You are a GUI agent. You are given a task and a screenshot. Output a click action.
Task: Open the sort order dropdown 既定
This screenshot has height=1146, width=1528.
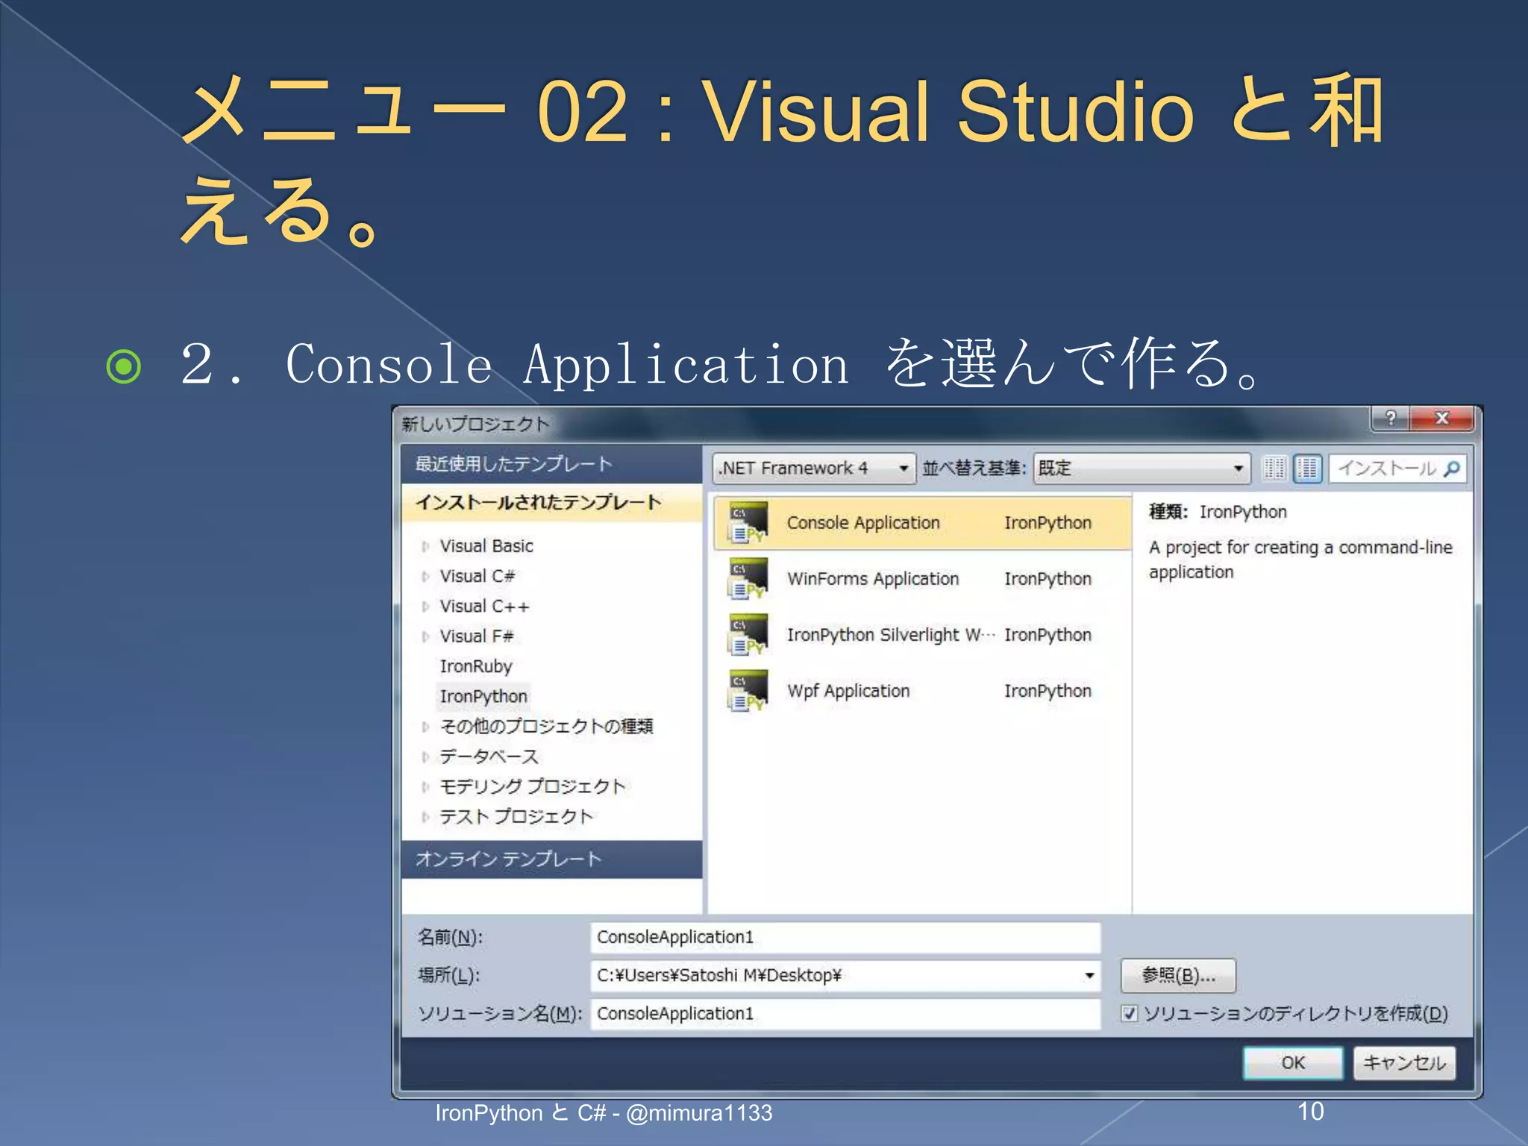click(x=1142, y=469)
